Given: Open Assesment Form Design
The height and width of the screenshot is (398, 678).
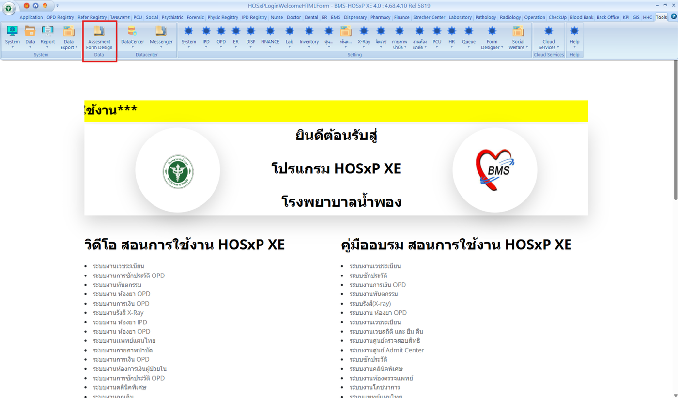Looking at the screenshot, I should click(99, 38).
